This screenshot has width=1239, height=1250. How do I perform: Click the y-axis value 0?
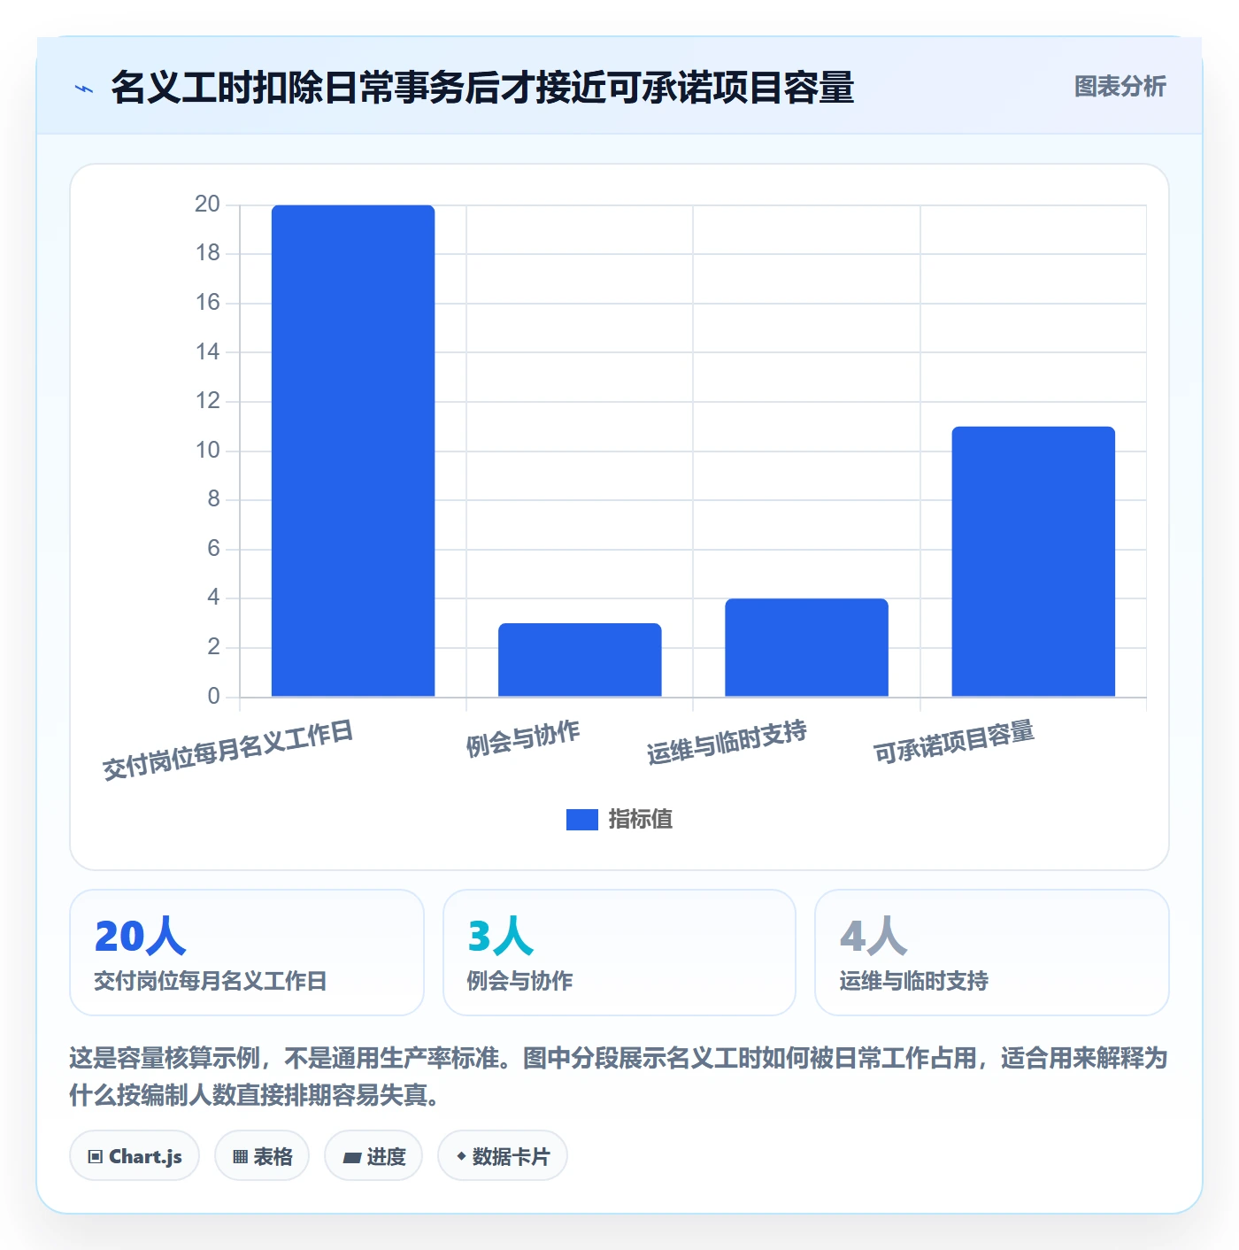point(213,697)
